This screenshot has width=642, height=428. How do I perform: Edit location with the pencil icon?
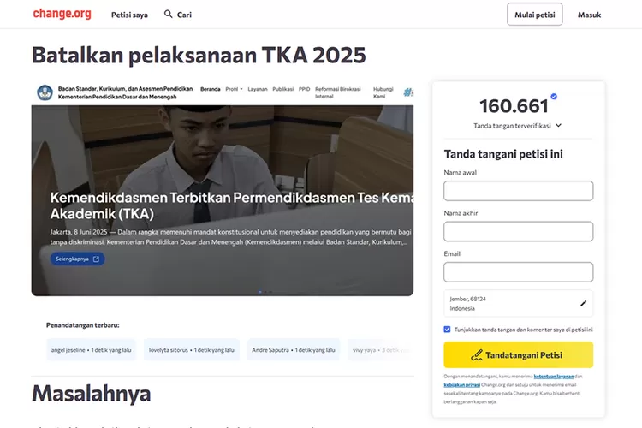[583, 304]
